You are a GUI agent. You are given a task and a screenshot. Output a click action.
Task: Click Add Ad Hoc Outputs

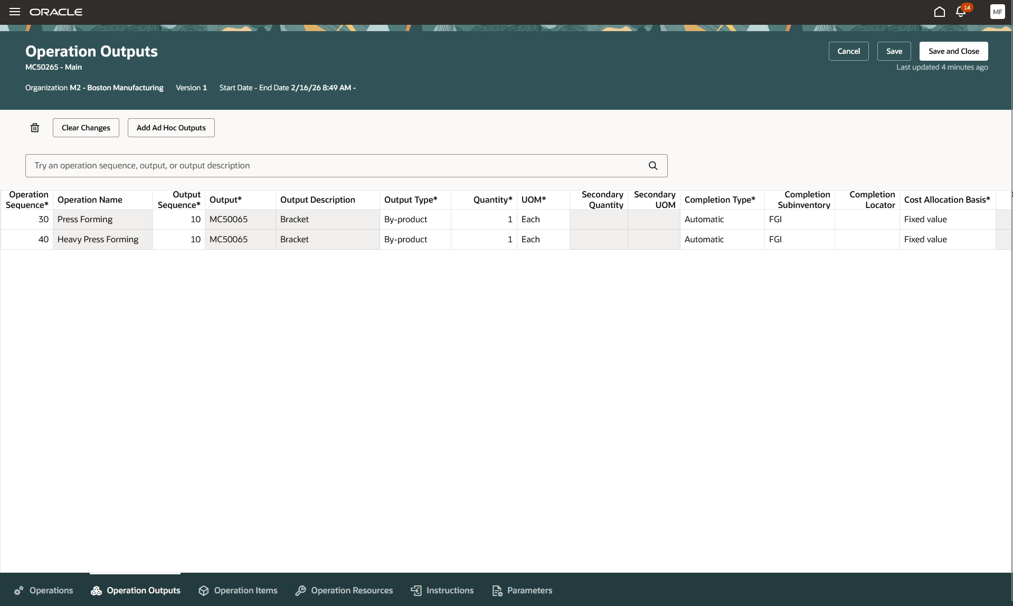pos(171,128)
